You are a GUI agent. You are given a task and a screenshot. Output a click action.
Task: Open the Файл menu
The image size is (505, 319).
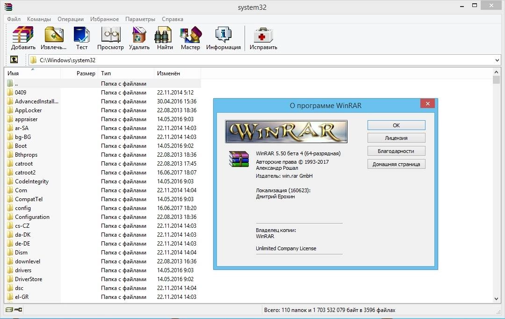14,19
